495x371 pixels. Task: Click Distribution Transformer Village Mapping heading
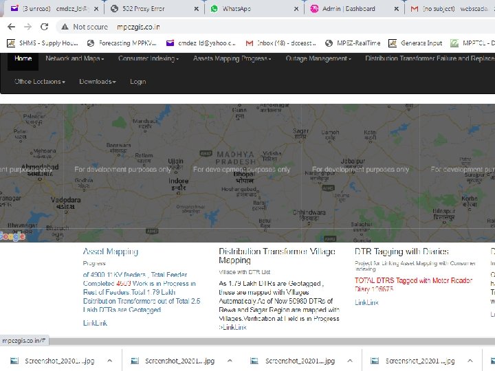[x=277, y=256]
